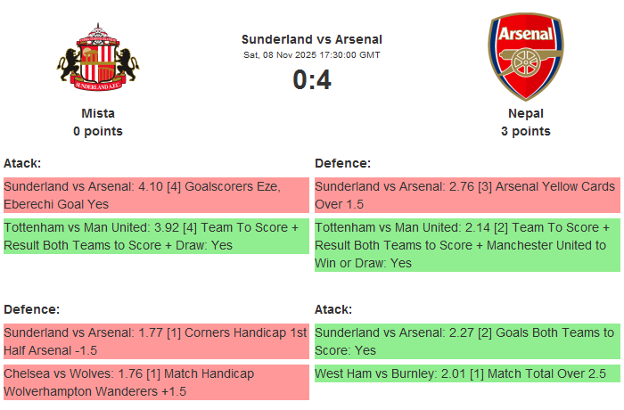Select player name Nepal

pos(525,113)
